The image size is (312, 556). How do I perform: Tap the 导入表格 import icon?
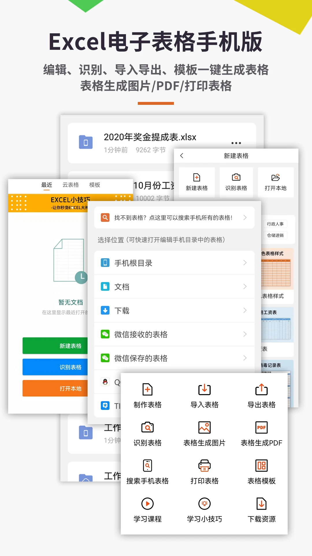(x=204, y=390)
